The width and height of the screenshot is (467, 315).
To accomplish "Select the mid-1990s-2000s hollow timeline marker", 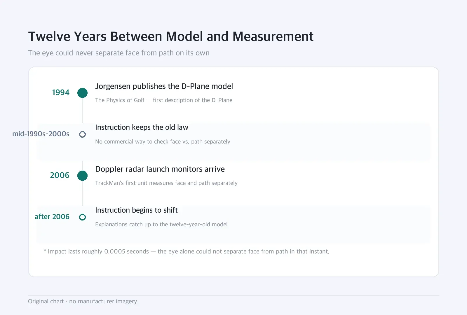I will point(82,134).
